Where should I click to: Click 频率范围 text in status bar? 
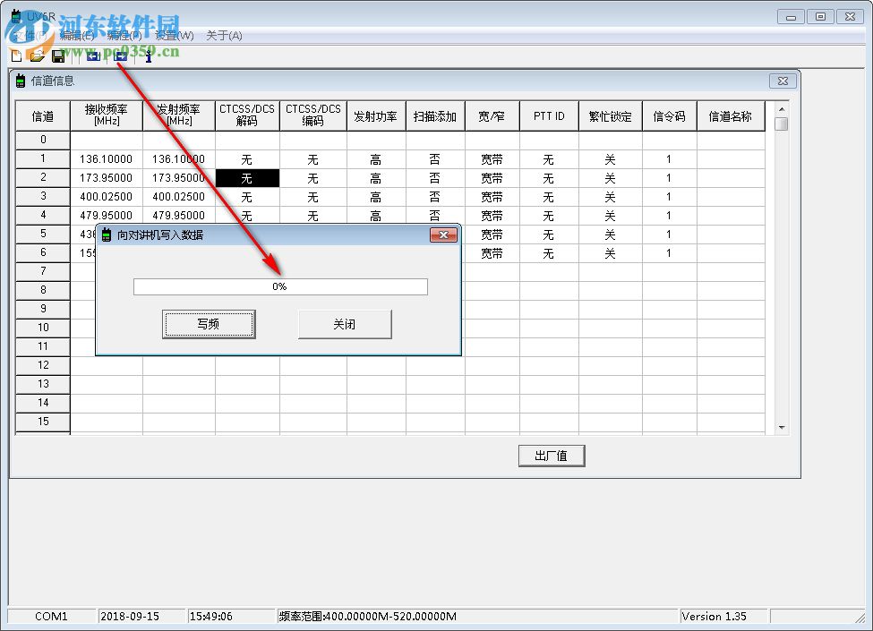click(367, 616)
